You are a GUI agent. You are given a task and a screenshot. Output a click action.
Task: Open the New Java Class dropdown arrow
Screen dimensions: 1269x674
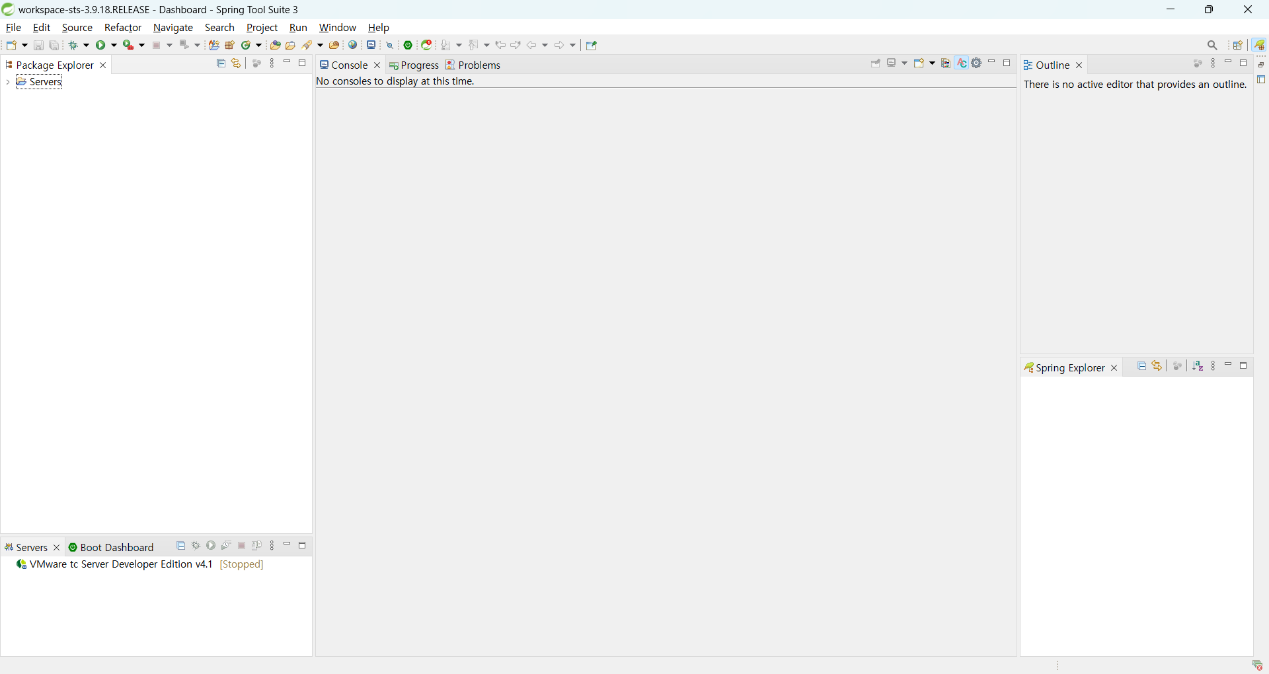coord(259,46)
